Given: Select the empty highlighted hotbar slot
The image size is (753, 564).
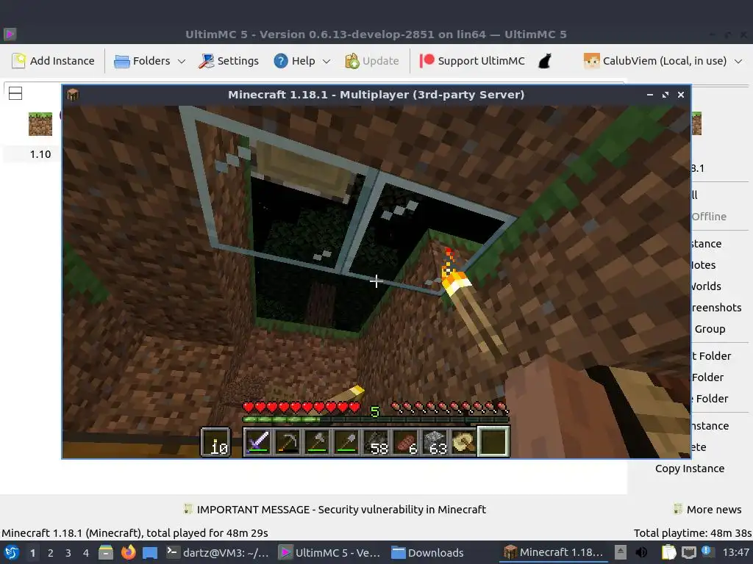Looking at the screenshot, I should 493,441.
